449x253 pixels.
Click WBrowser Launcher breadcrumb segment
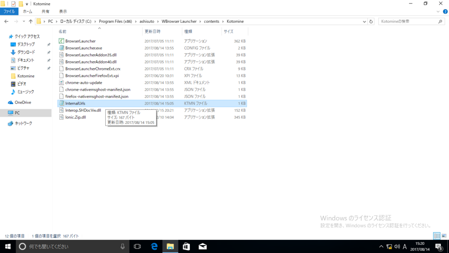[x=179, y=21]
